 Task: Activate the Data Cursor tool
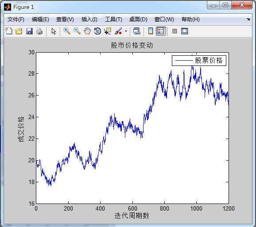(108, 31)
